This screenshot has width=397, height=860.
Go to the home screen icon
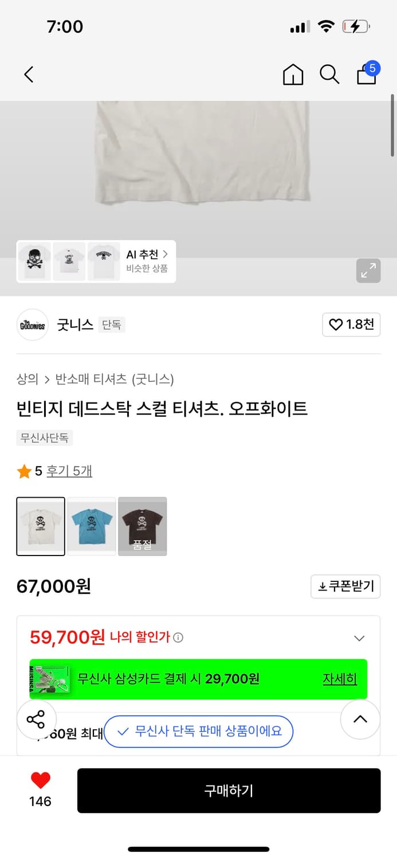tap(293, 75)
